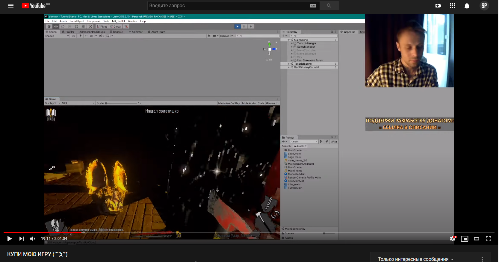Open the chat filter dropdown 'Только интересные сообщения'
The image size is (499, 262).
[416, 259]
